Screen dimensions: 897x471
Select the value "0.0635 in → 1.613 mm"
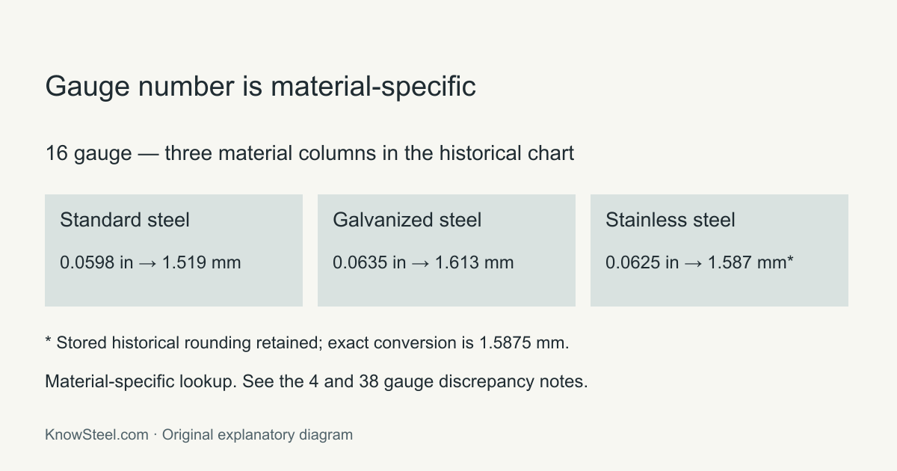point(423,262)
